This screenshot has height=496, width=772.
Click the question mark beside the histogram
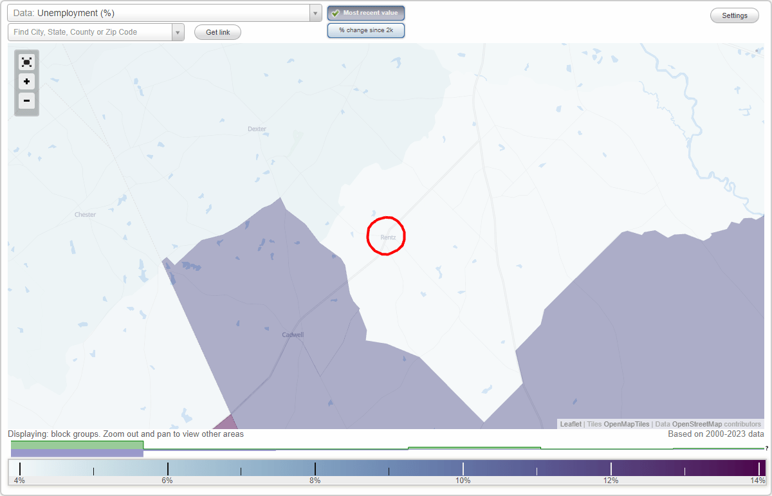pos(766,448)
